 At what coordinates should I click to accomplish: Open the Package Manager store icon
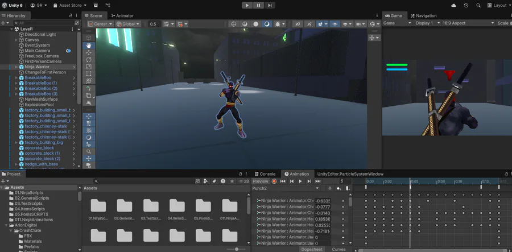click(x=96, y=6)
